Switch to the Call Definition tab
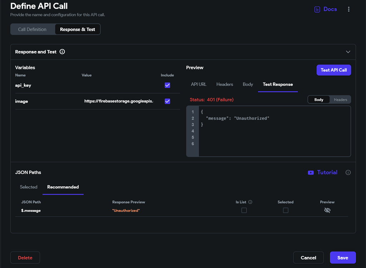The height and width of the screenshot is (268, 366). coord(32,29)
